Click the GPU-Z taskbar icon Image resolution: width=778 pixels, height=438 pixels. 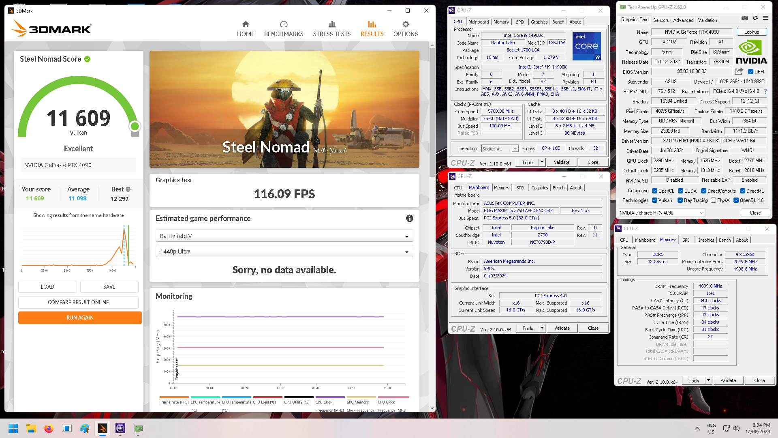(138, 428)
